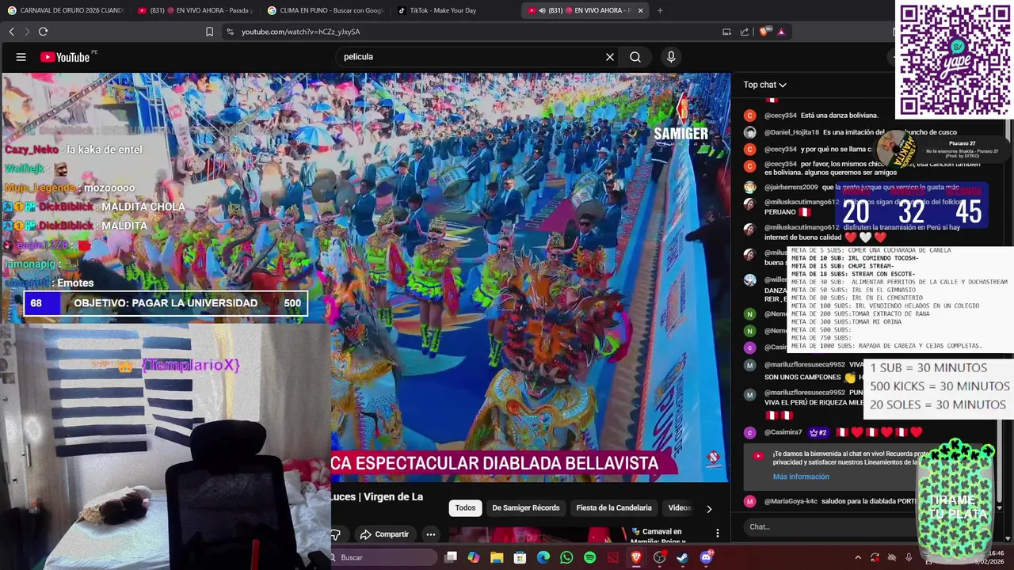Click the browser address bar URL
This screenshot has height=570, width=1014.
click(x=300, y=32)
